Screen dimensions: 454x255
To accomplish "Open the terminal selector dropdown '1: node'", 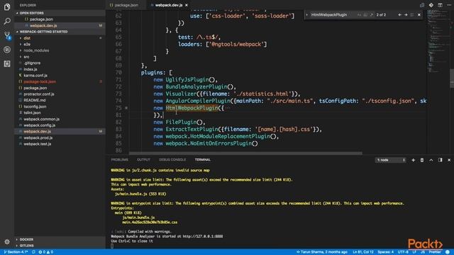I will [x=390, y=160].
